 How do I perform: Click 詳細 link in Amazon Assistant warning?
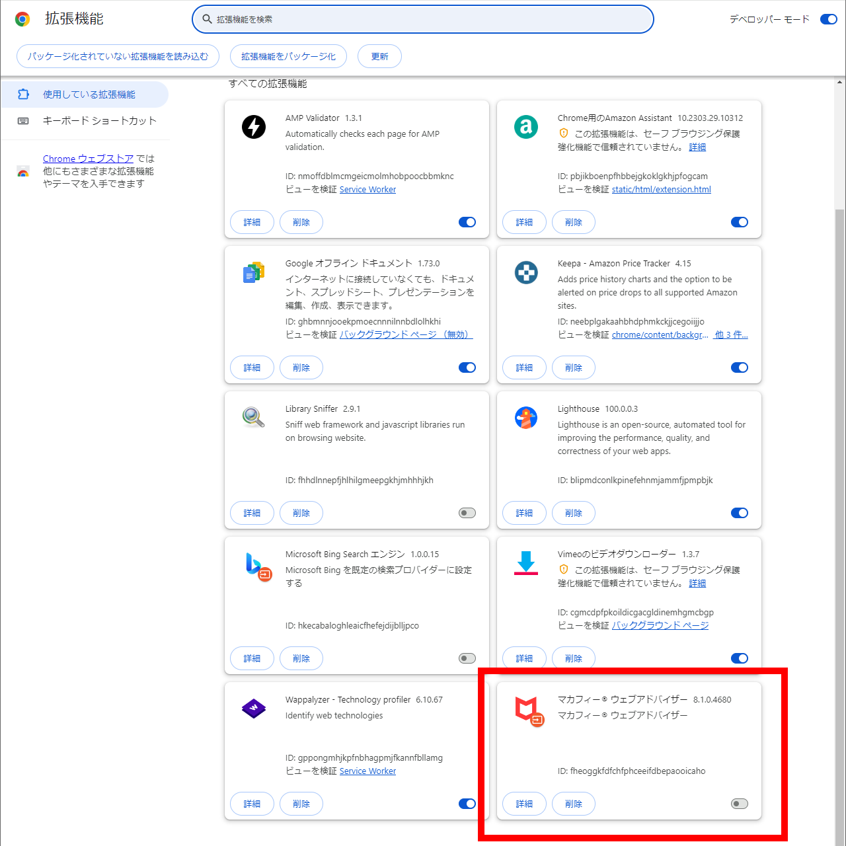697,147
